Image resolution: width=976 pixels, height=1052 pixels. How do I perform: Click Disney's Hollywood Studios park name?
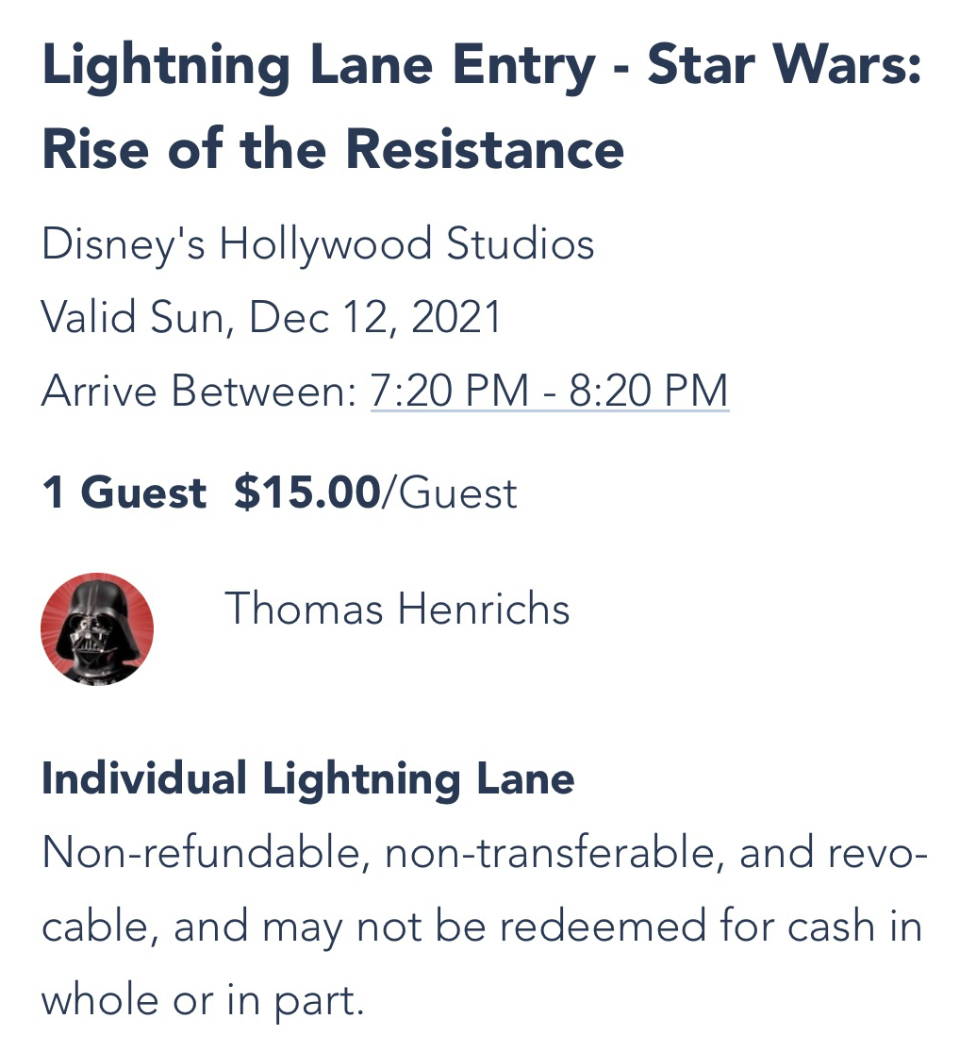coord(318,243)
